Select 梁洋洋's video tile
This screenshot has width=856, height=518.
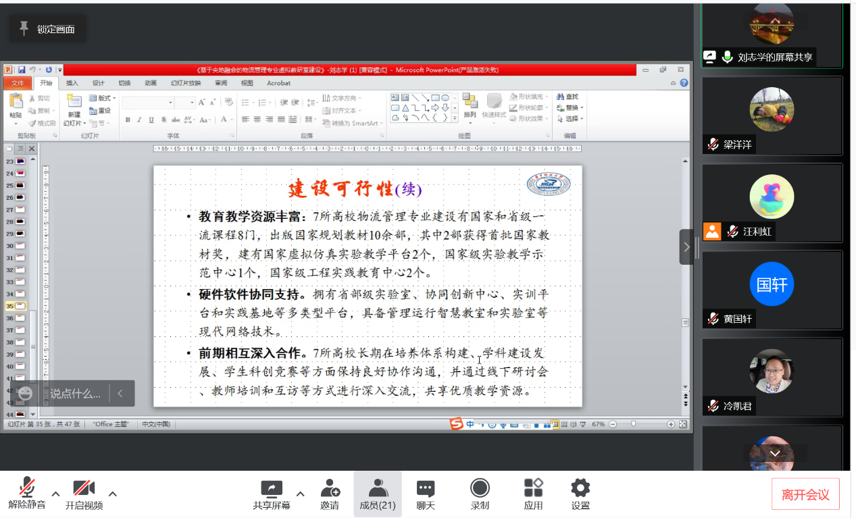click(772, 115)
